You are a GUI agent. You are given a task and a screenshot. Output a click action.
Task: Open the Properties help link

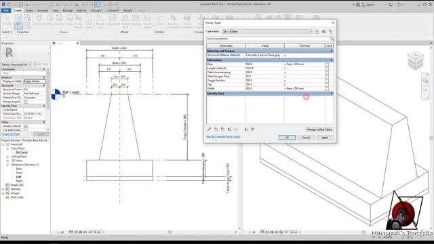point(11,134)
